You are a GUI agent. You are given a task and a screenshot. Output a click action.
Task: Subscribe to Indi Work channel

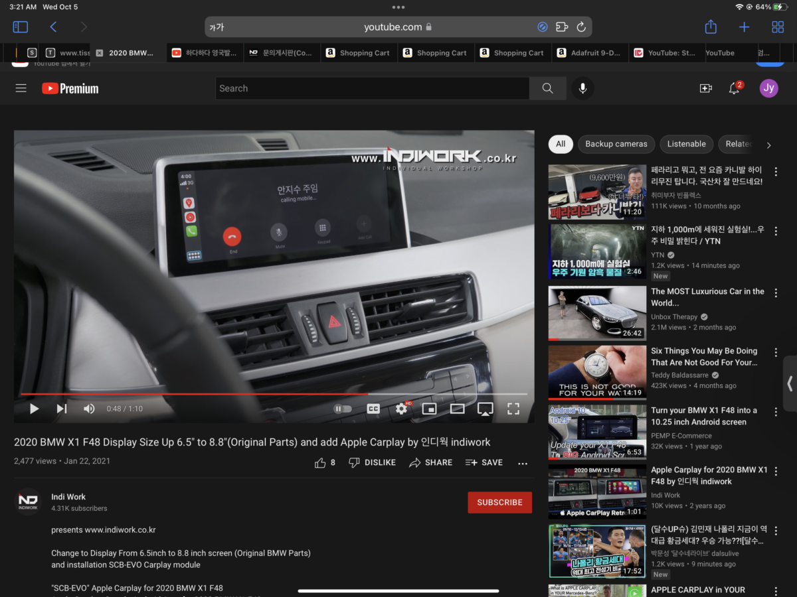[499, 502]
